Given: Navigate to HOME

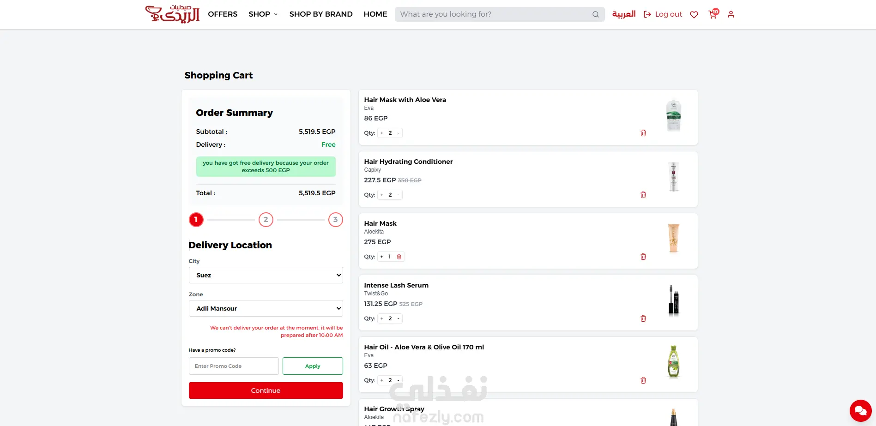Looking at the screenshot, I should tap(375, 14).
